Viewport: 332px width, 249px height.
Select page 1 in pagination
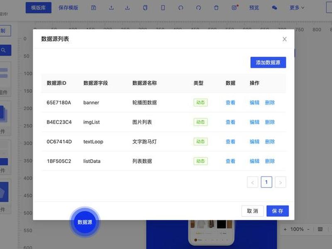pos(266,182)
